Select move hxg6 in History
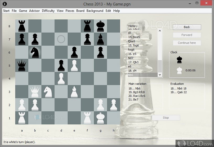Image resolution: width=214 pixels, height=147 pixels. click(x=131, y=50)
